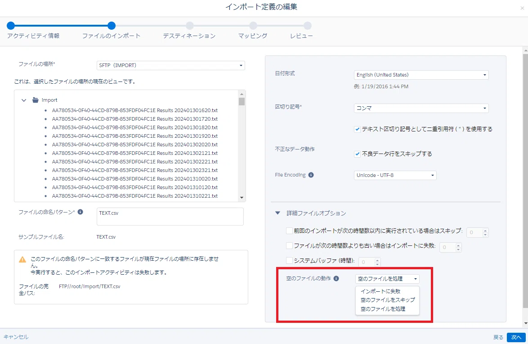
Task: Click the info icon beside ファイルの命名パターン
Action: 80,212
